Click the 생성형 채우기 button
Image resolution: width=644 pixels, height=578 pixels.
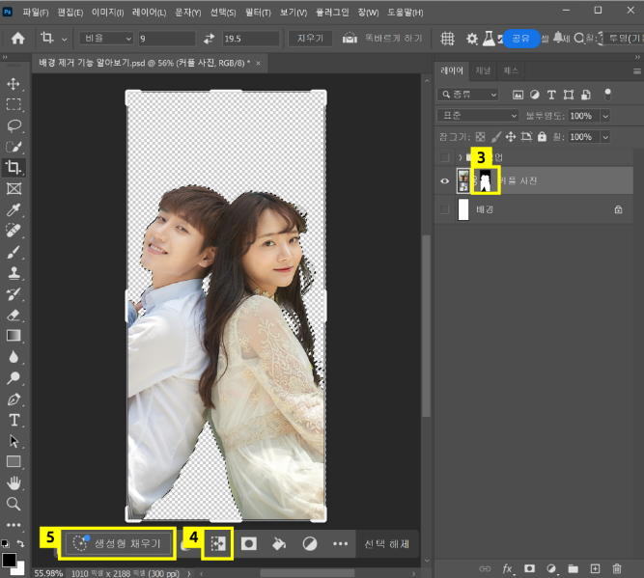(x=118, y=543)
